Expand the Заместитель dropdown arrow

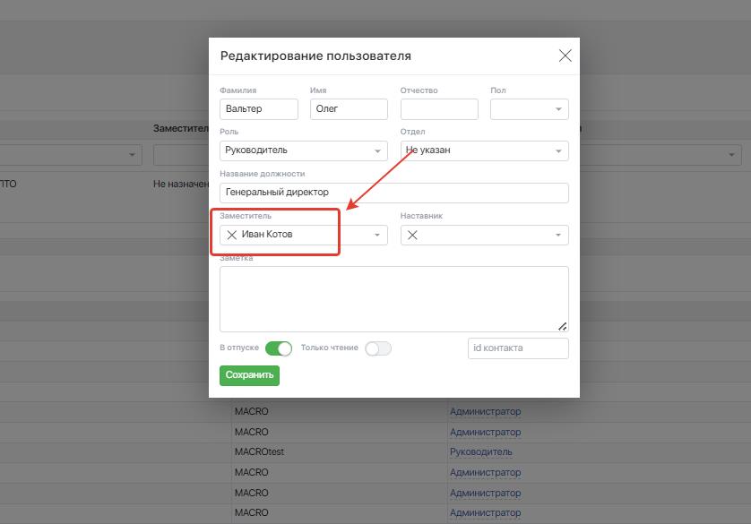tap(376, 235)
